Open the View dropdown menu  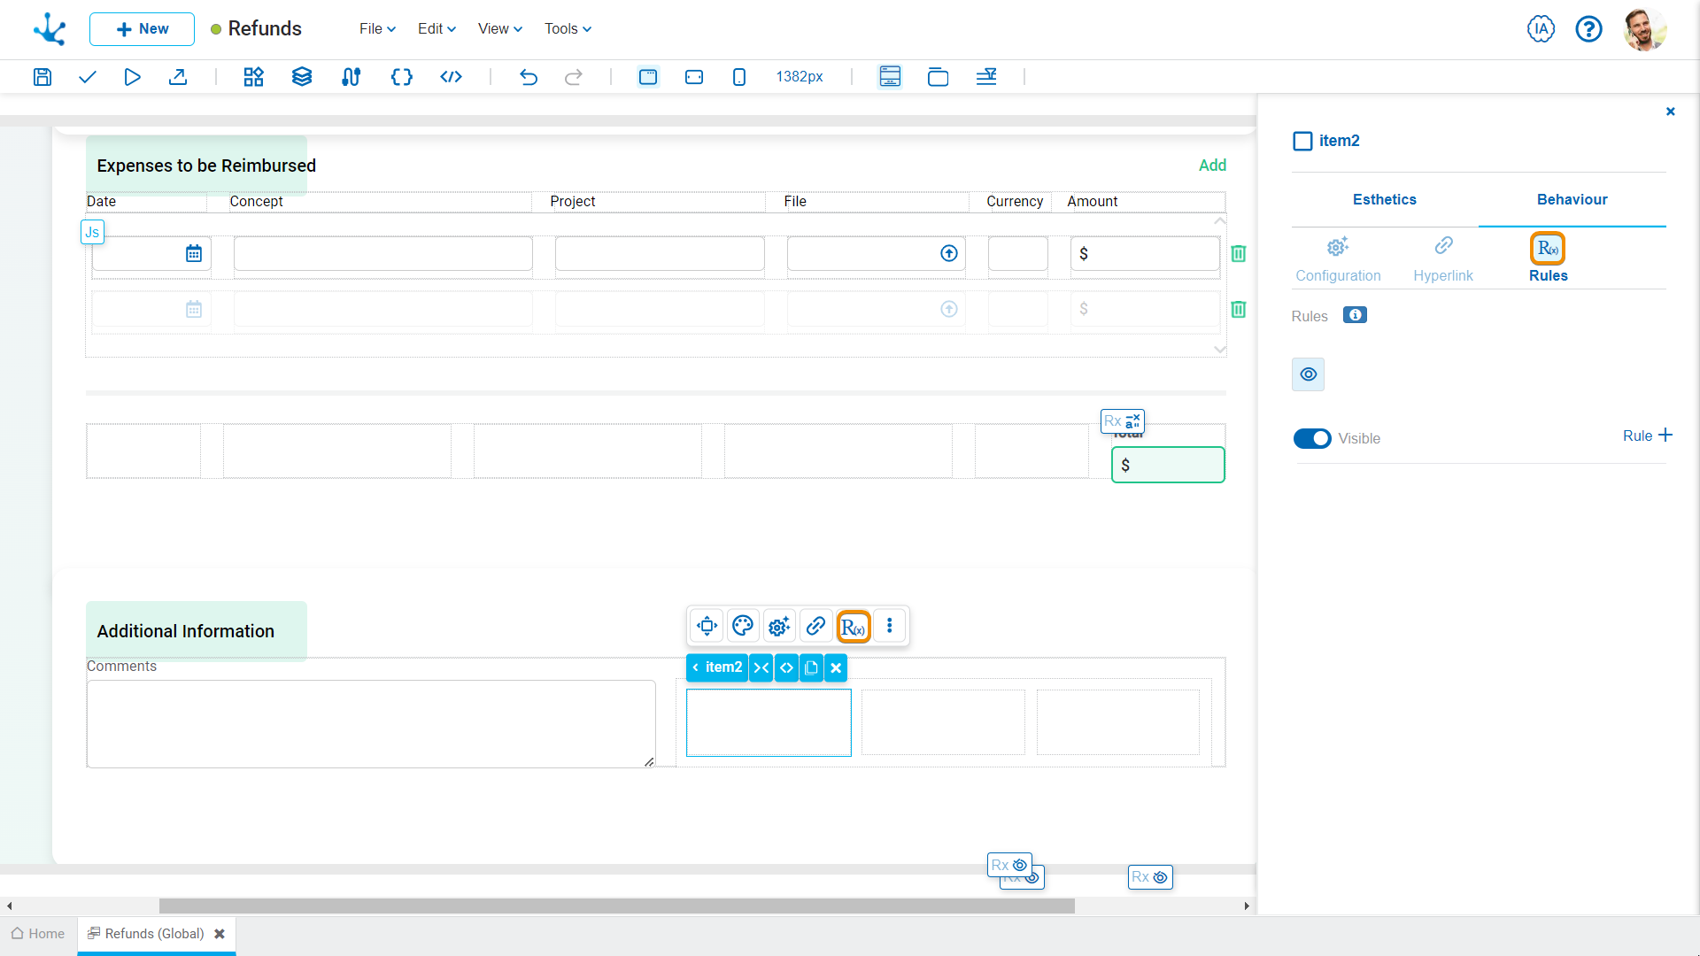tap(499, 29)
